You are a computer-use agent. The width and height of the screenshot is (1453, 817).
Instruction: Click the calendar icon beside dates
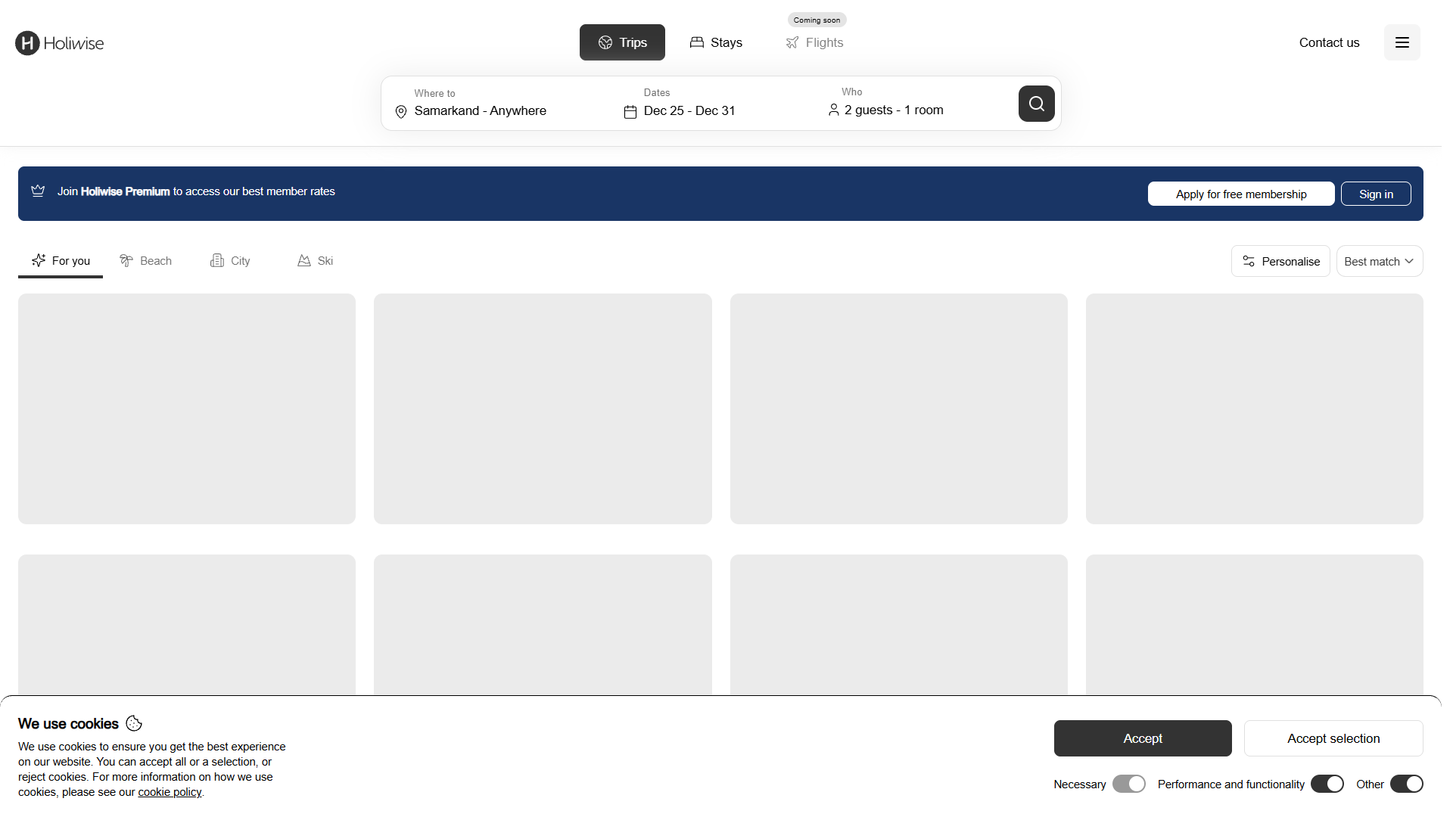point(630,112)
